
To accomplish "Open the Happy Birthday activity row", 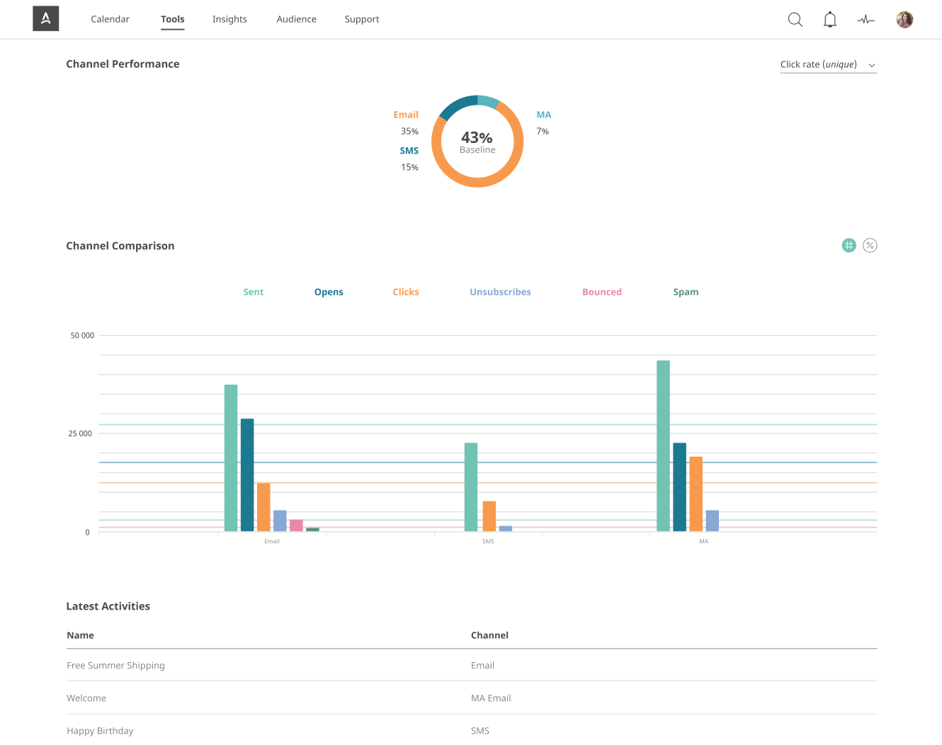I will point(471,730).
